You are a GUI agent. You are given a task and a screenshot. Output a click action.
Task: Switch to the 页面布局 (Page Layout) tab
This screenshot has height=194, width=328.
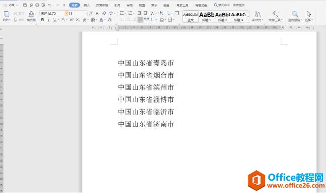(x=102, y=5)
